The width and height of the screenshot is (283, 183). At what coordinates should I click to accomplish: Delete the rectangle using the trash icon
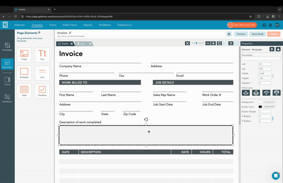pos(272,49)
